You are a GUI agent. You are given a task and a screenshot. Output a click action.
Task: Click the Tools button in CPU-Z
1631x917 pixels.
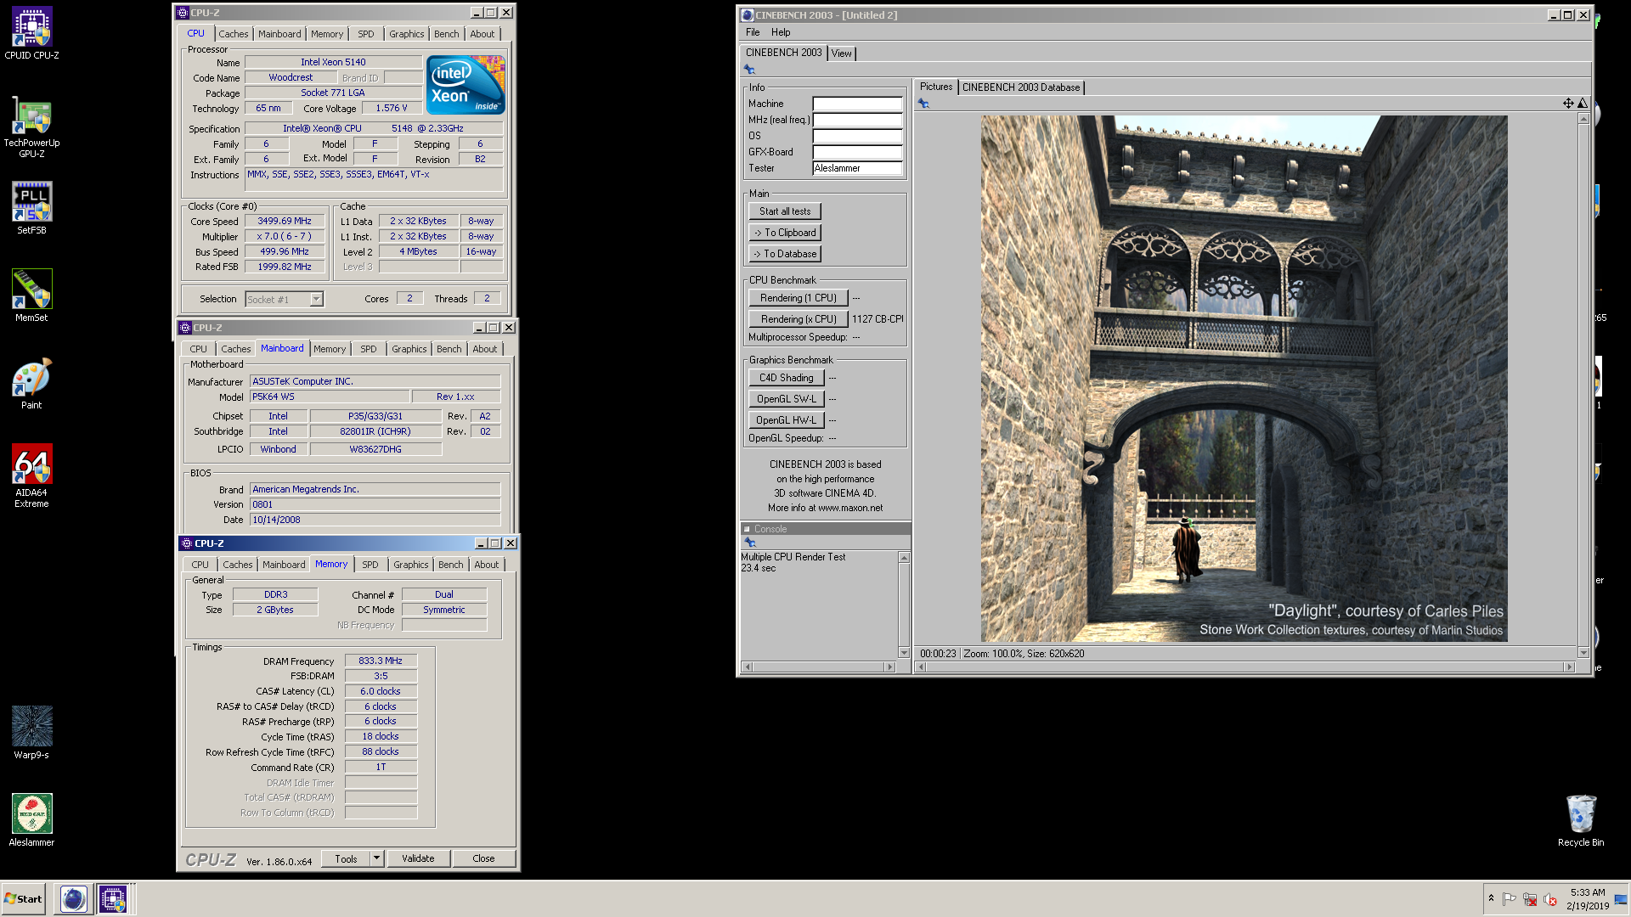click(x=347, y=858)
